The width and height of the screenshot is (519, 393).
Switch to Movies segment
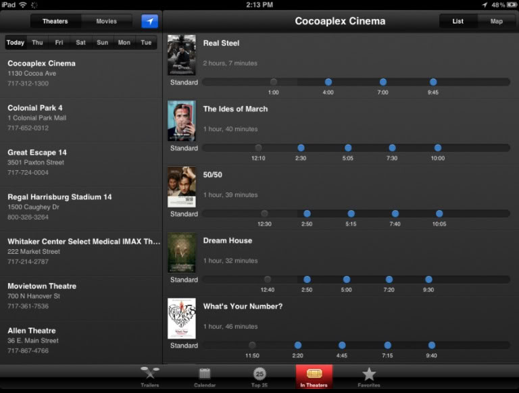(x=107, y=22)
